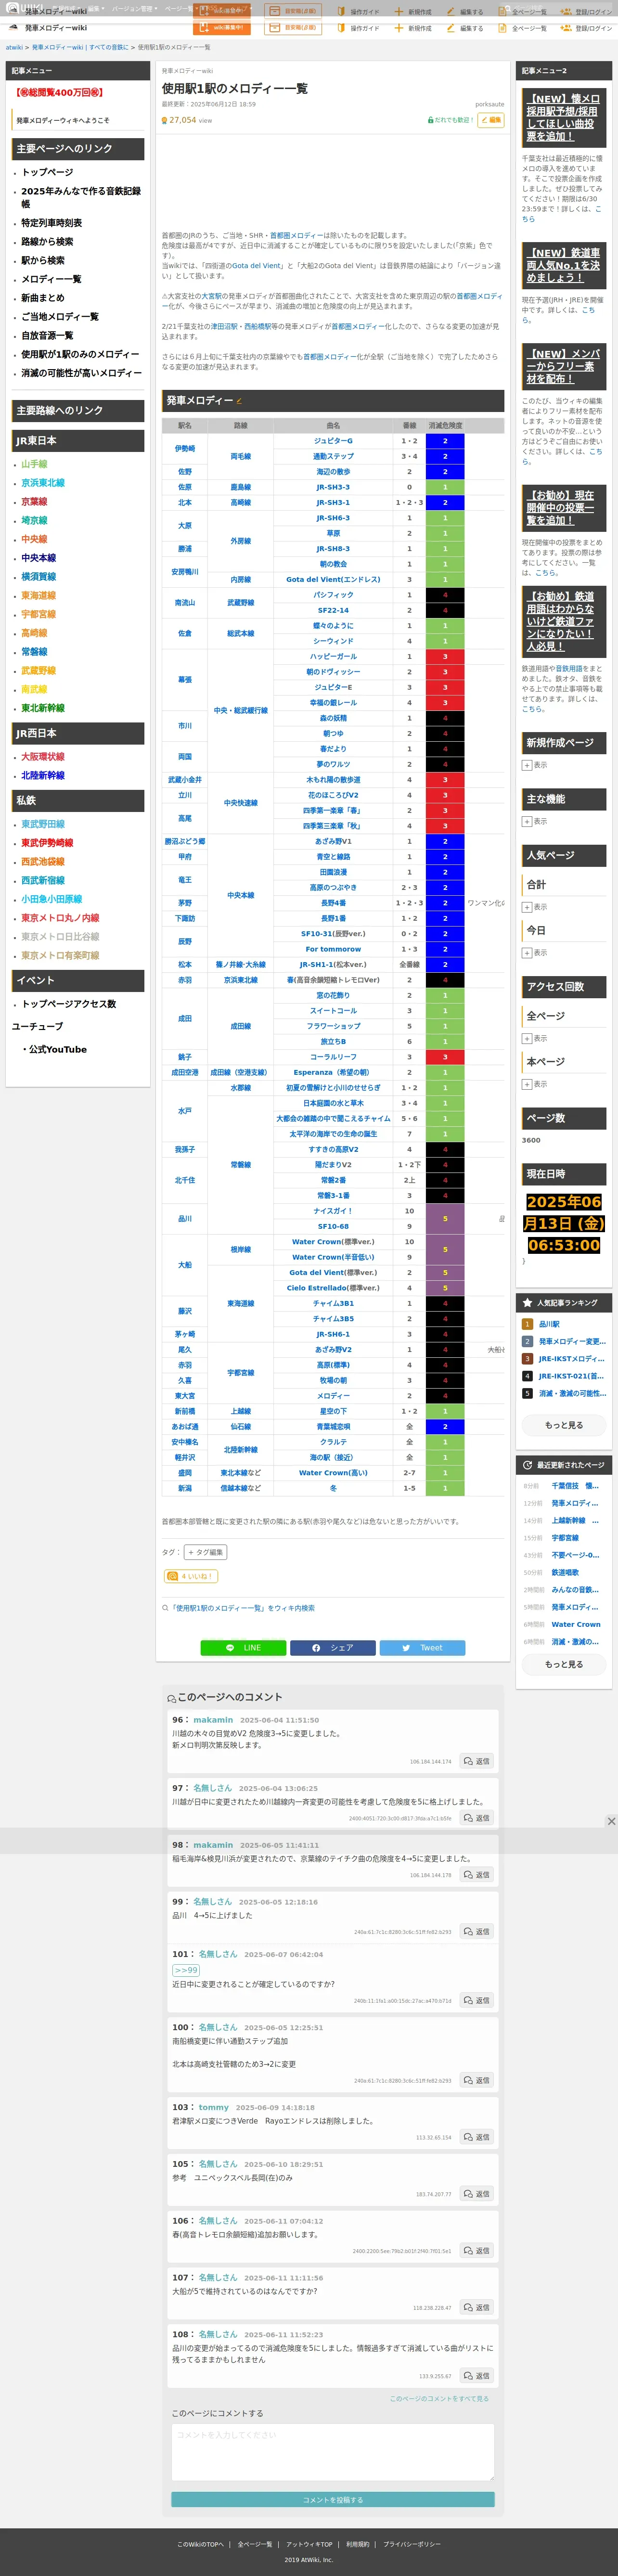The width and height of the screenshot is (618, 2576).
Task: Open 山手線 link under JR東日本
Action: tap(34, 464)
